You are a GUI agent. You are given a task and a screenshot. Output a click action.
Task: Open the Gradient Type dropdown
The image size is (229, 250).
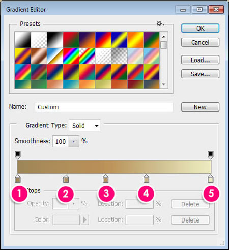tap(84, 126)
